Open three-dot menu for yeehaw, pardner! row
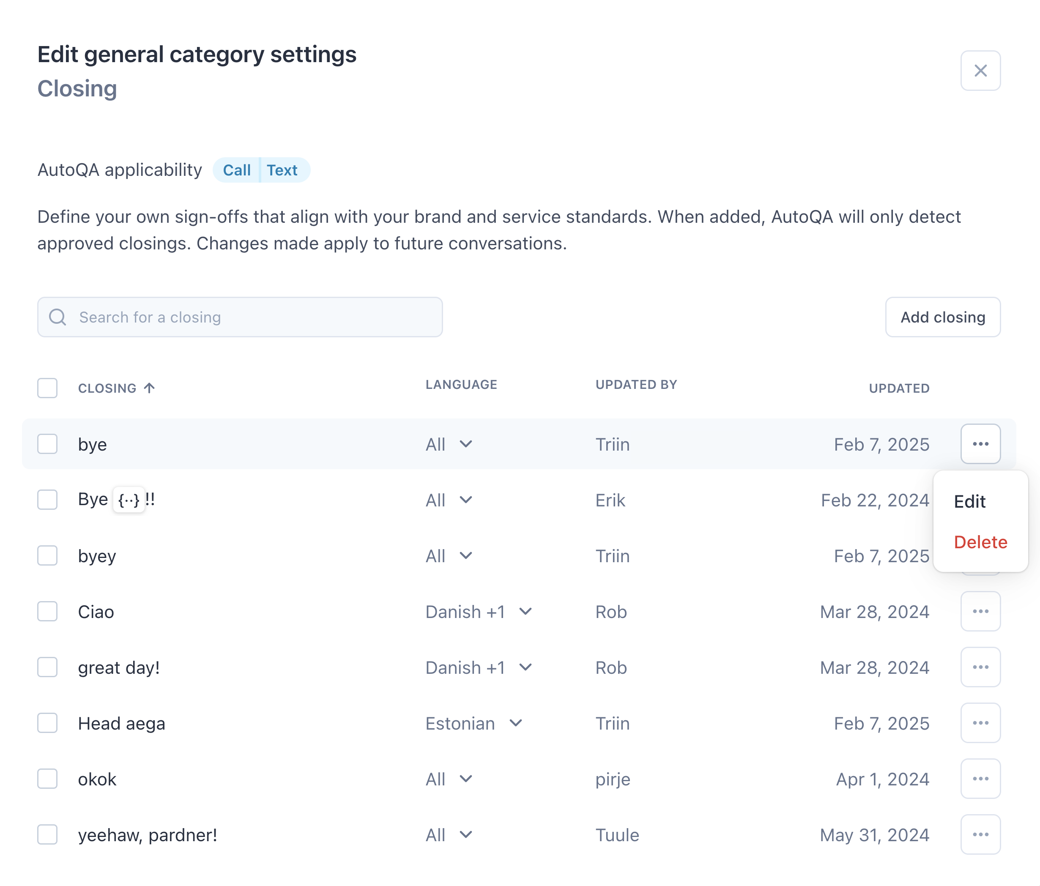 [x=980, y=834]
